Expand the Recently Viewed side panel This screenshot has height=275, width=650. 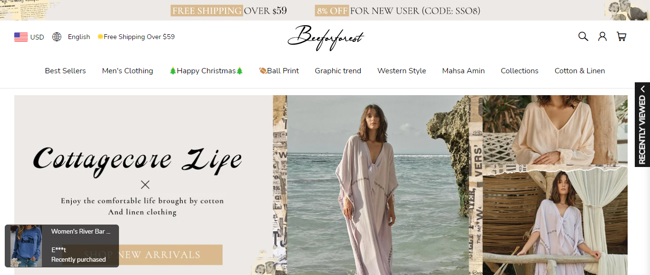(642, 125)
